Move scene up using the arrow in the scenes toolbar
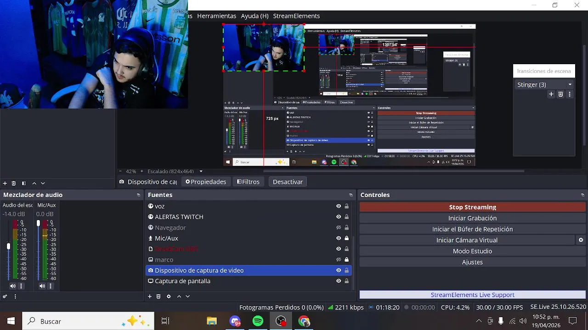The width and height of the screenshot is (588, 330). point(34,183)
